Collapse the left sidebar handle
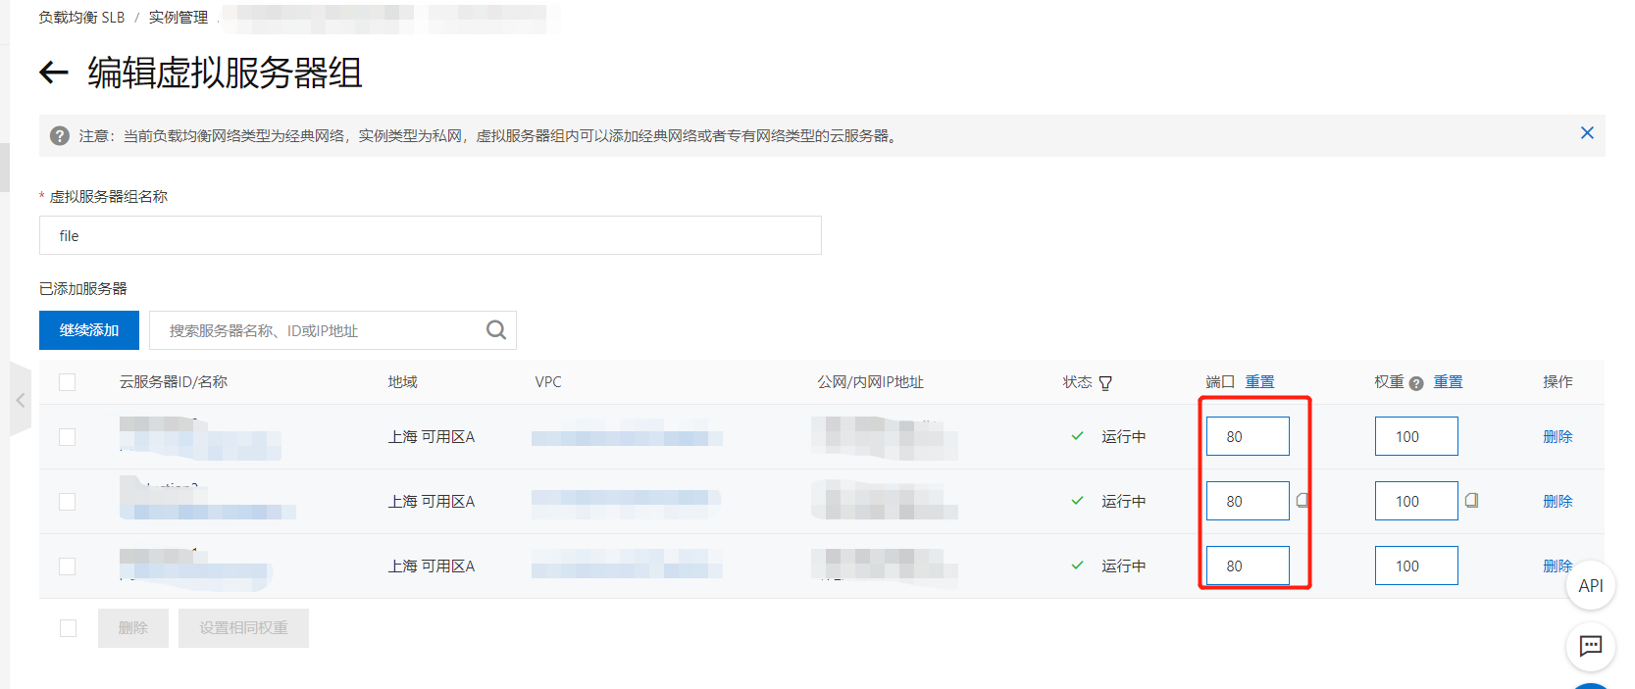The width and height of the screenshot is (1635, 689). 21,400
